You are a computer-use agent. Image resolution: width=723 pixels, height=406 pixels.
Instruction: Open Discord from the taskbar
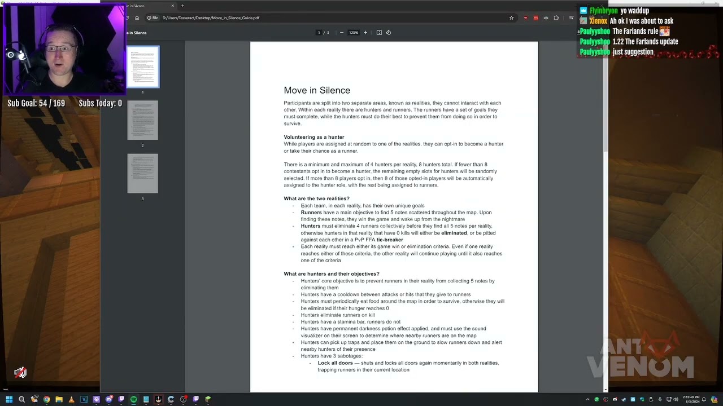click(x=108, y=399)
